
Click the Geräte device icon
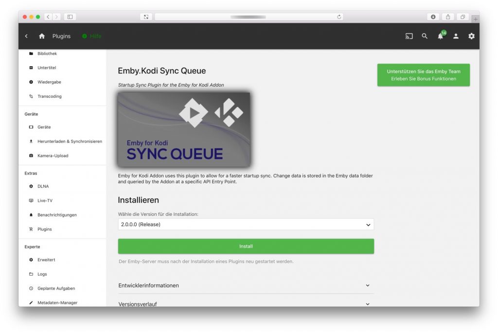pyautogui.click(x=31, y=127)
